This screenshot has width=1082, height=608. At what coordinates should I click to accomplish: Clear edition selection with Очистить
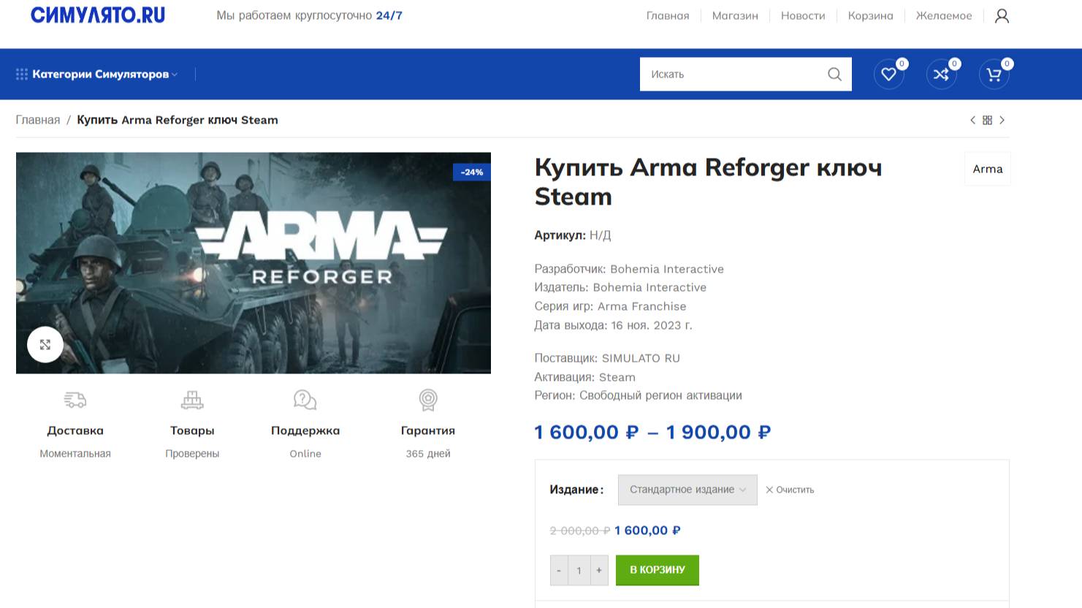tap(790, 490)
